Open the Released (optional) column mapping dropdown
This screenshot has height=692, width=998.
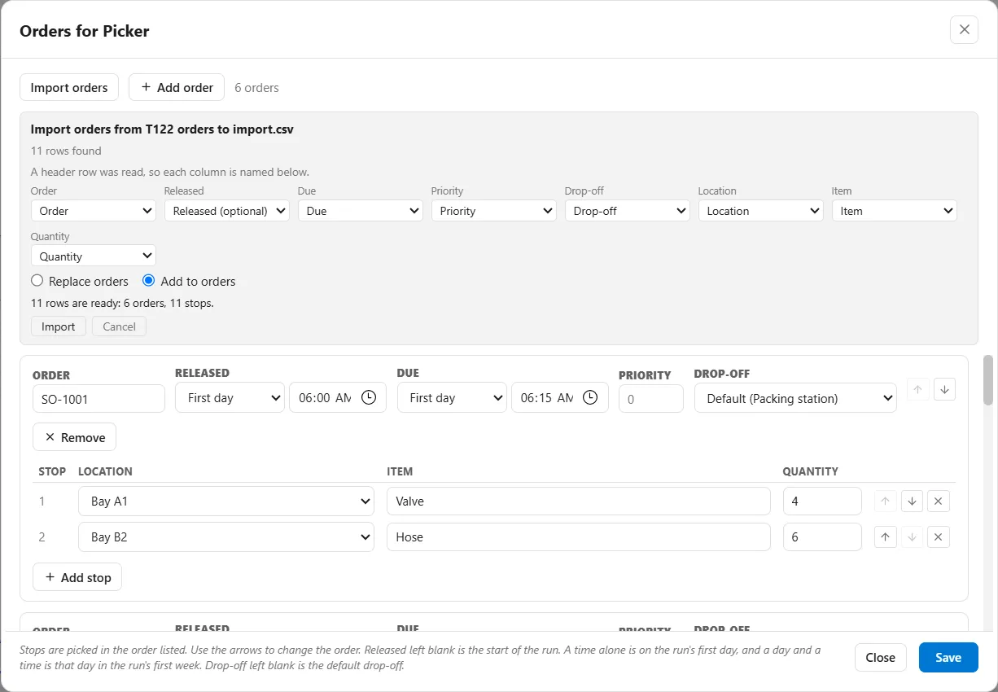227,211
